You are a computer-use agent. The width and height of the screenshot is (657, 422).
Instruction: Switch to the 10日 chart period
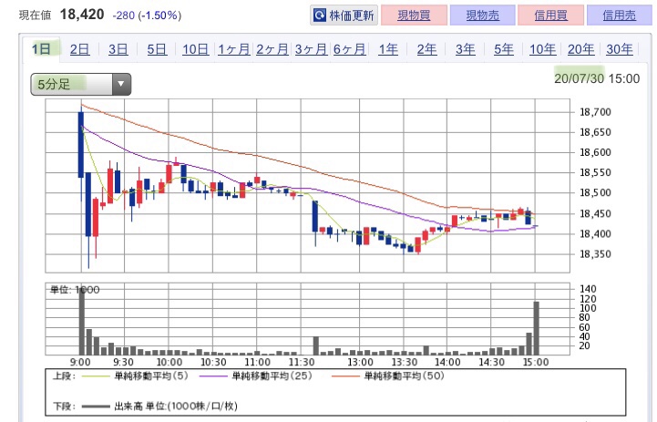(x=195, y=49)
